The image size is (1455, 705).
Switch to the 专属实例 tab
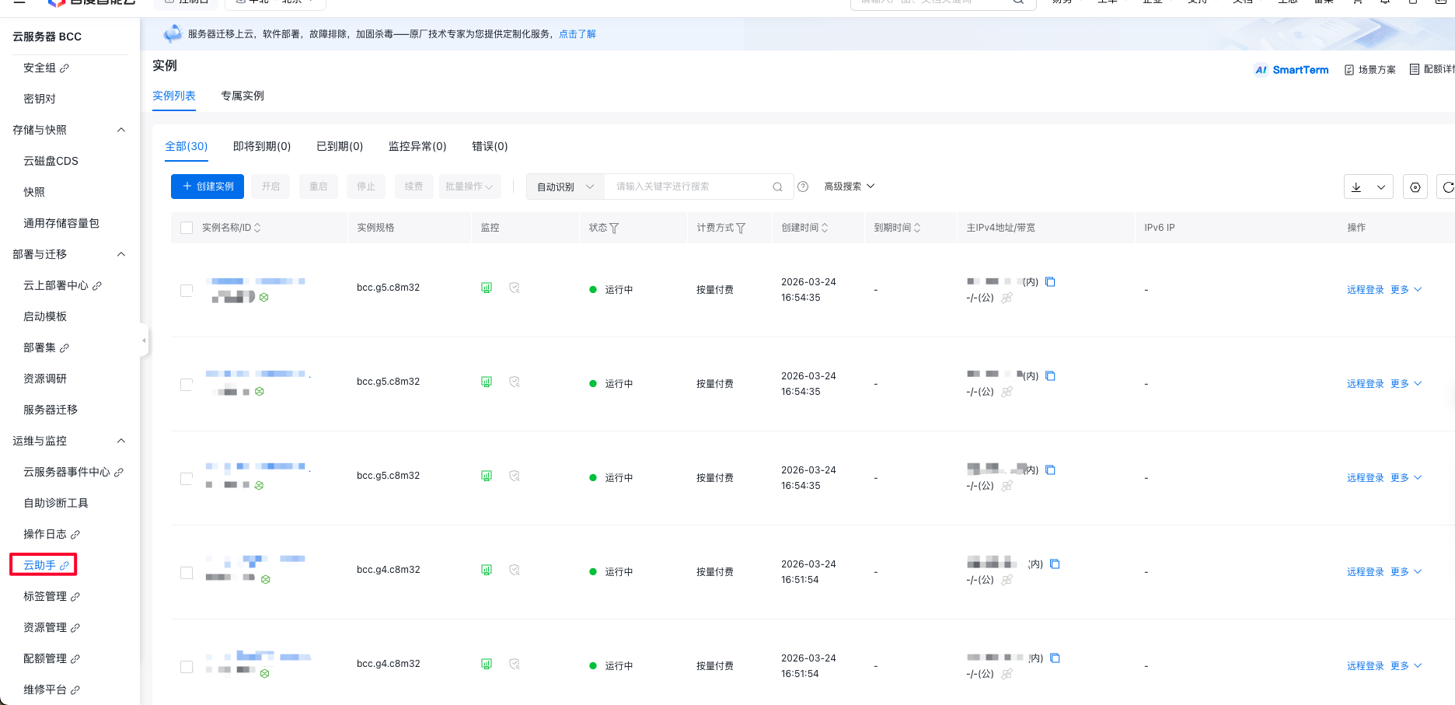tap(242, 96)
